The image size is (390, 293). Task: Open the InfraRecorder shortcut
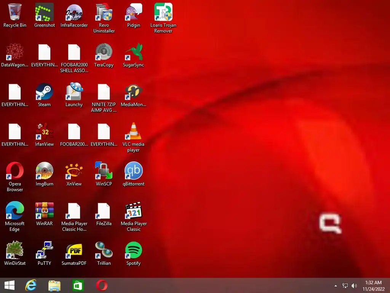(74, 16)
